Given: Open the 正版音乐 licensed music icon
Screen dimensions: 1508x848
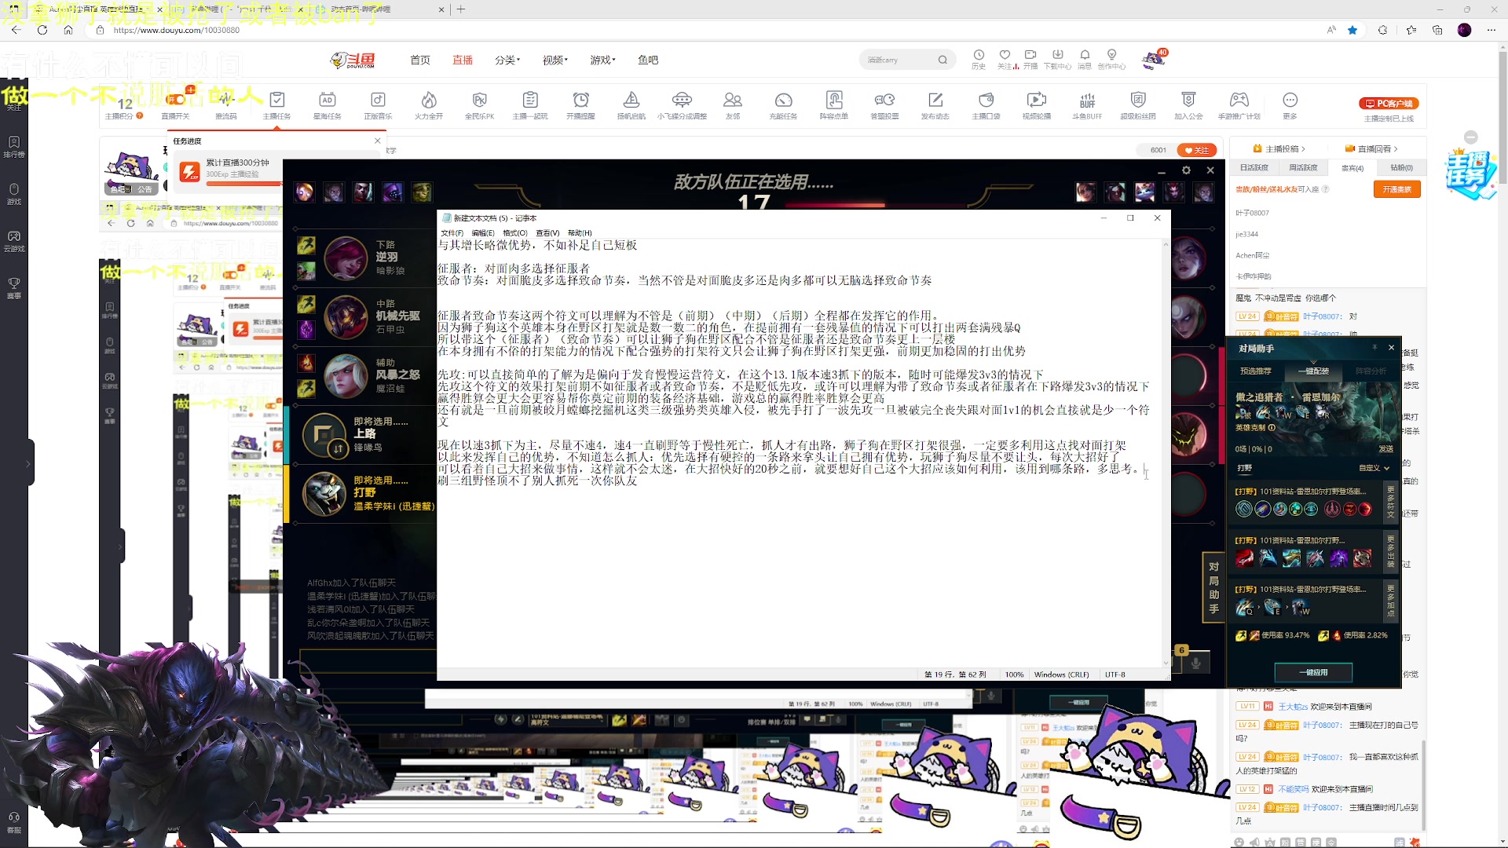Looking at the screenshot, I should 378,104.
